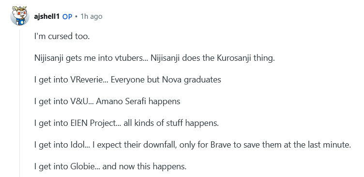Click the word 'Globie' in the last line
This screenshot has height=177, width=364.
coord(81,166)
